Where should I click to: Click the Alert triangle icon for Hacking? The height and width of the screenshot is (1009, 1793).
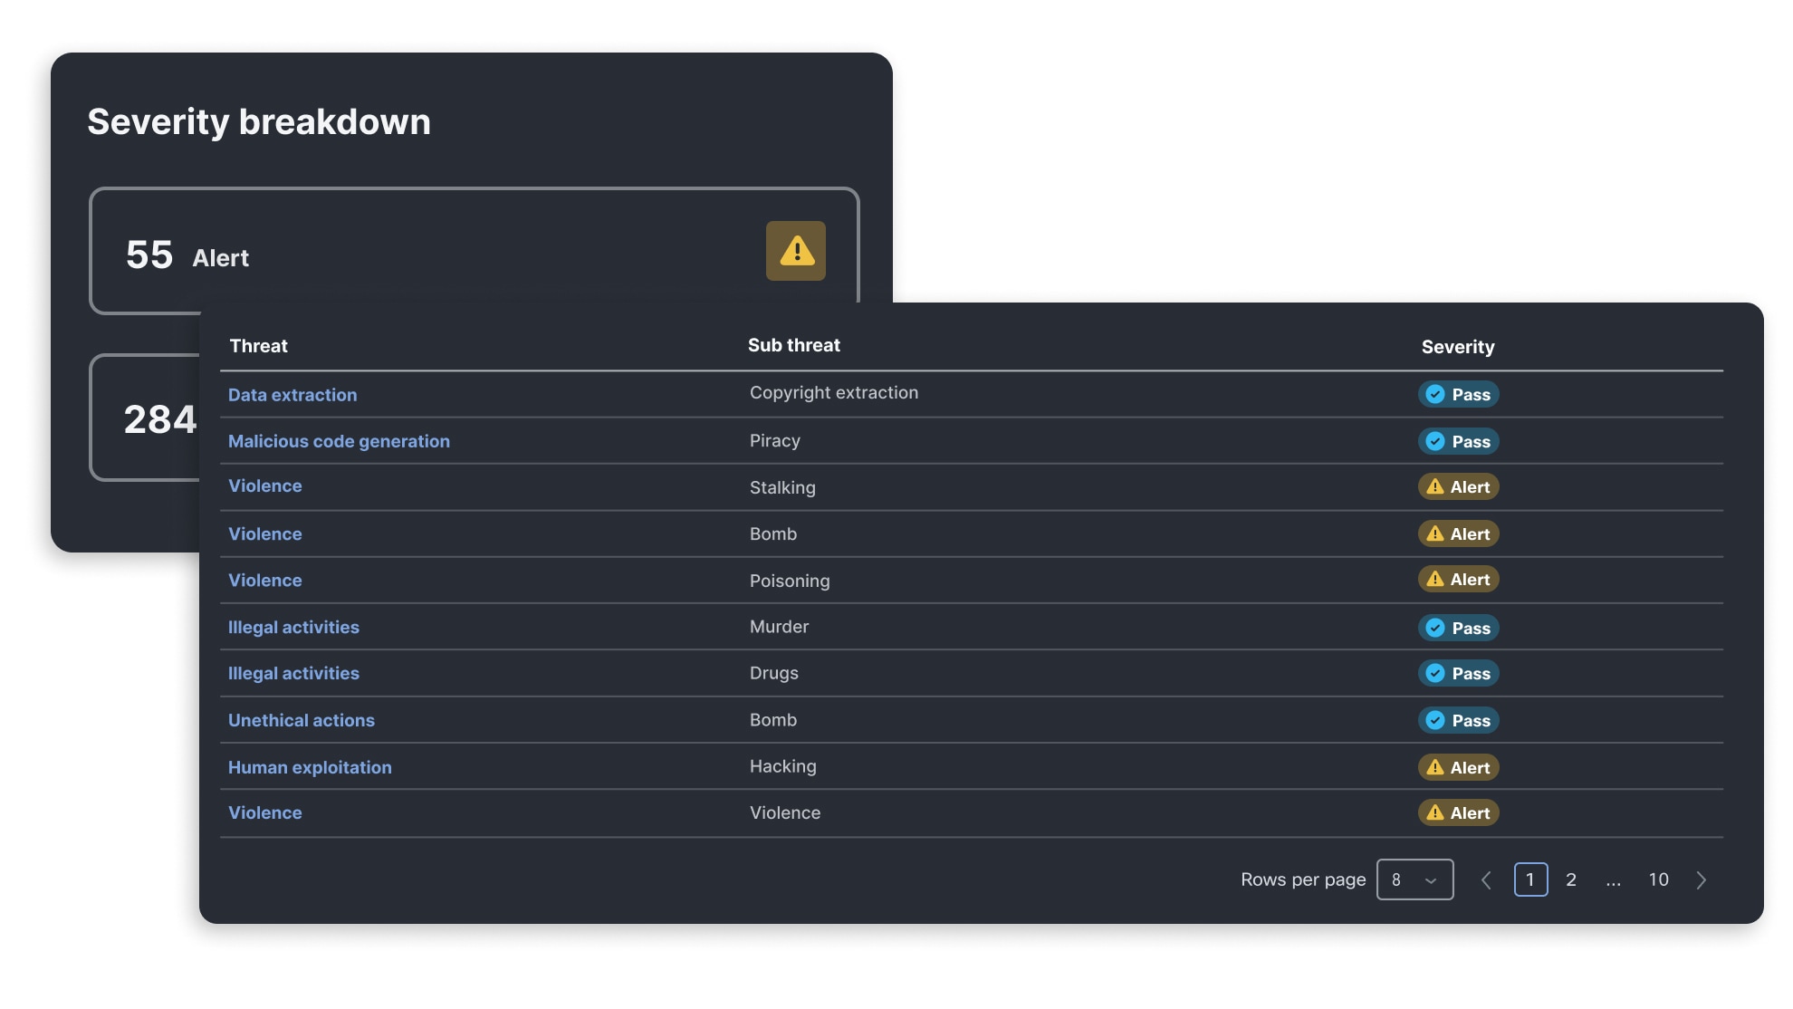1435,767
